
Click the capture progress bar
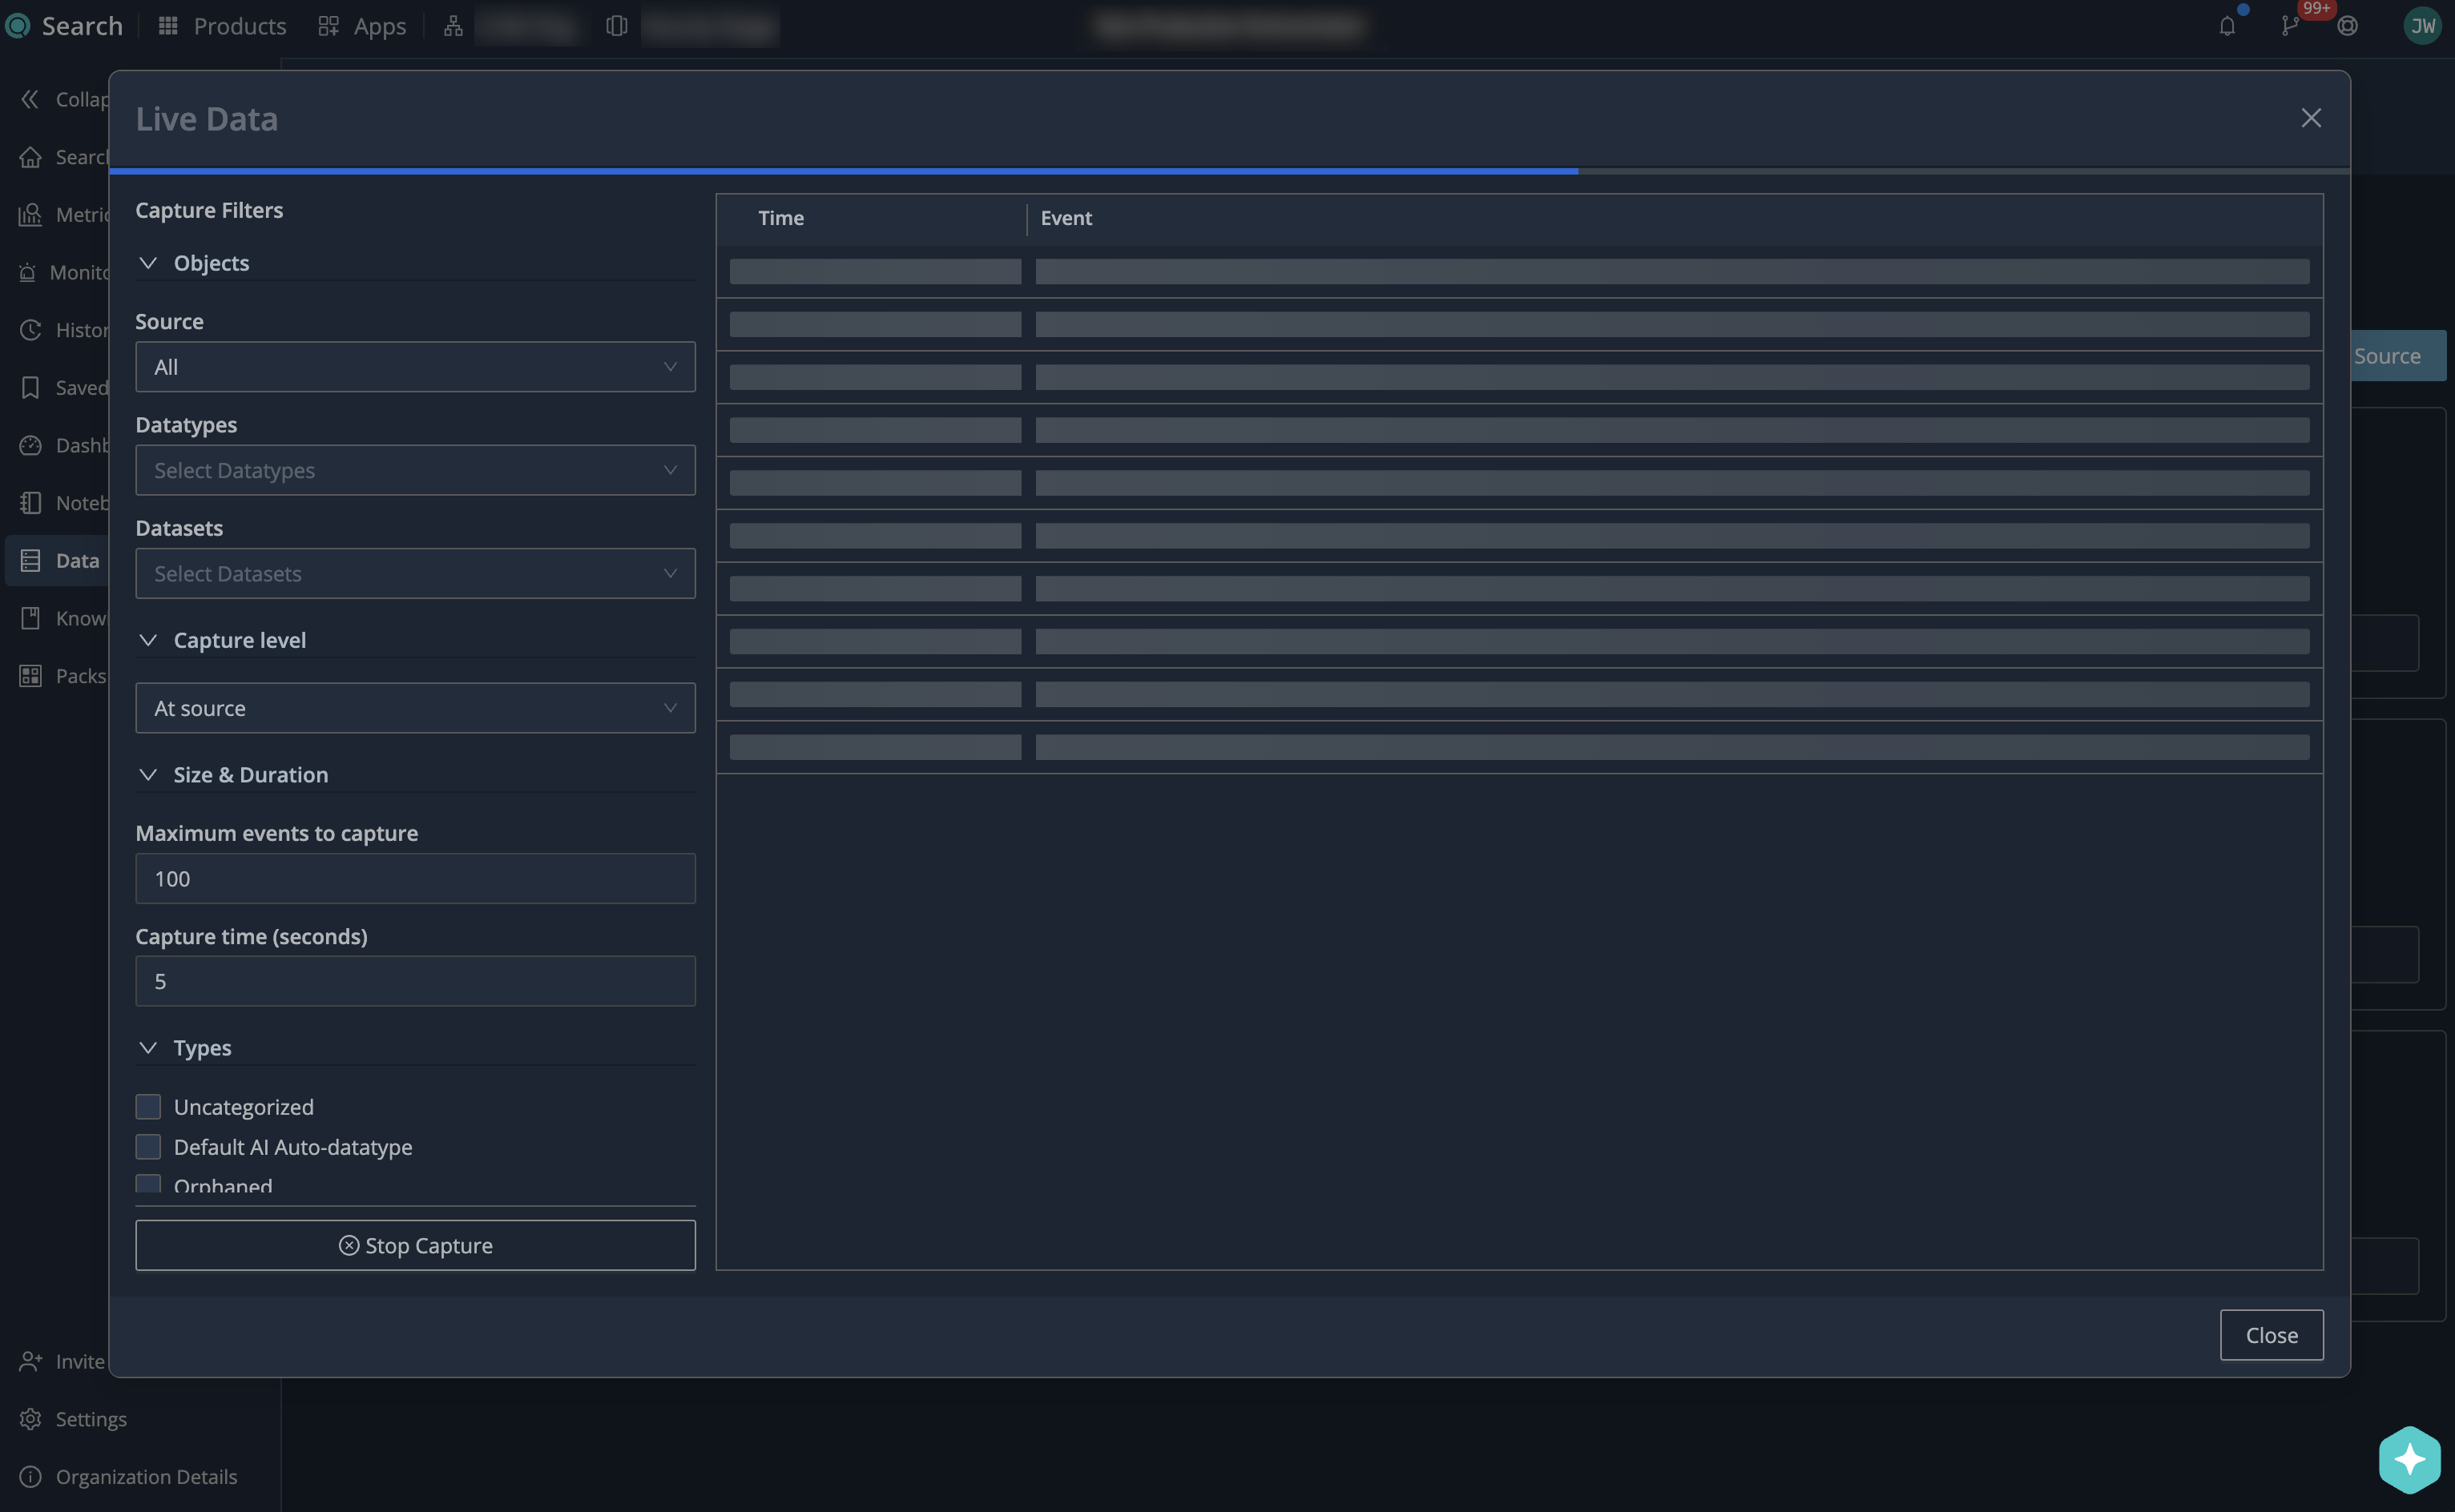tap(1229, 172)
